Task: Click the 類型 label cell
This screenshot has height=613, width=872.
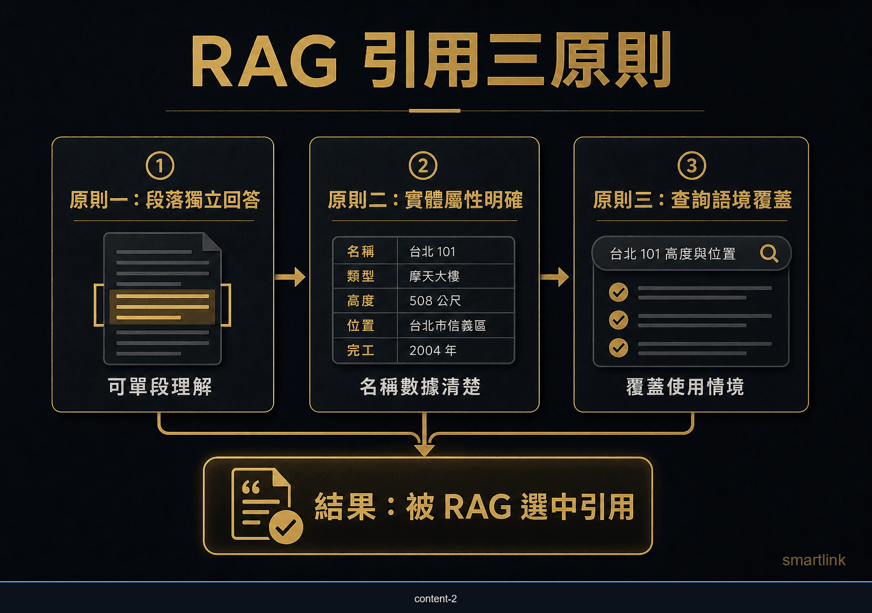Action: 364,276
